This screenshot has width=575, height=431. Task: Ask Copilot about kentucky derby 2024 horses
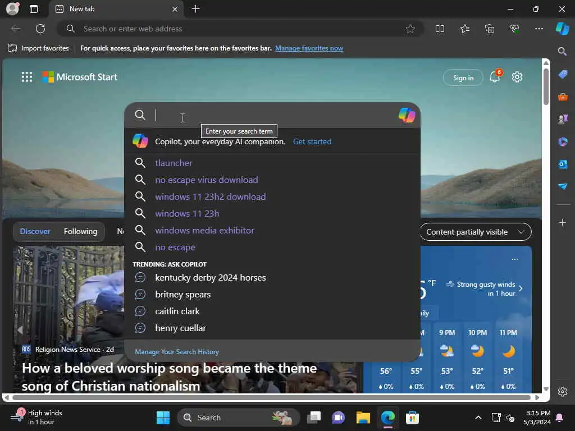272,277
